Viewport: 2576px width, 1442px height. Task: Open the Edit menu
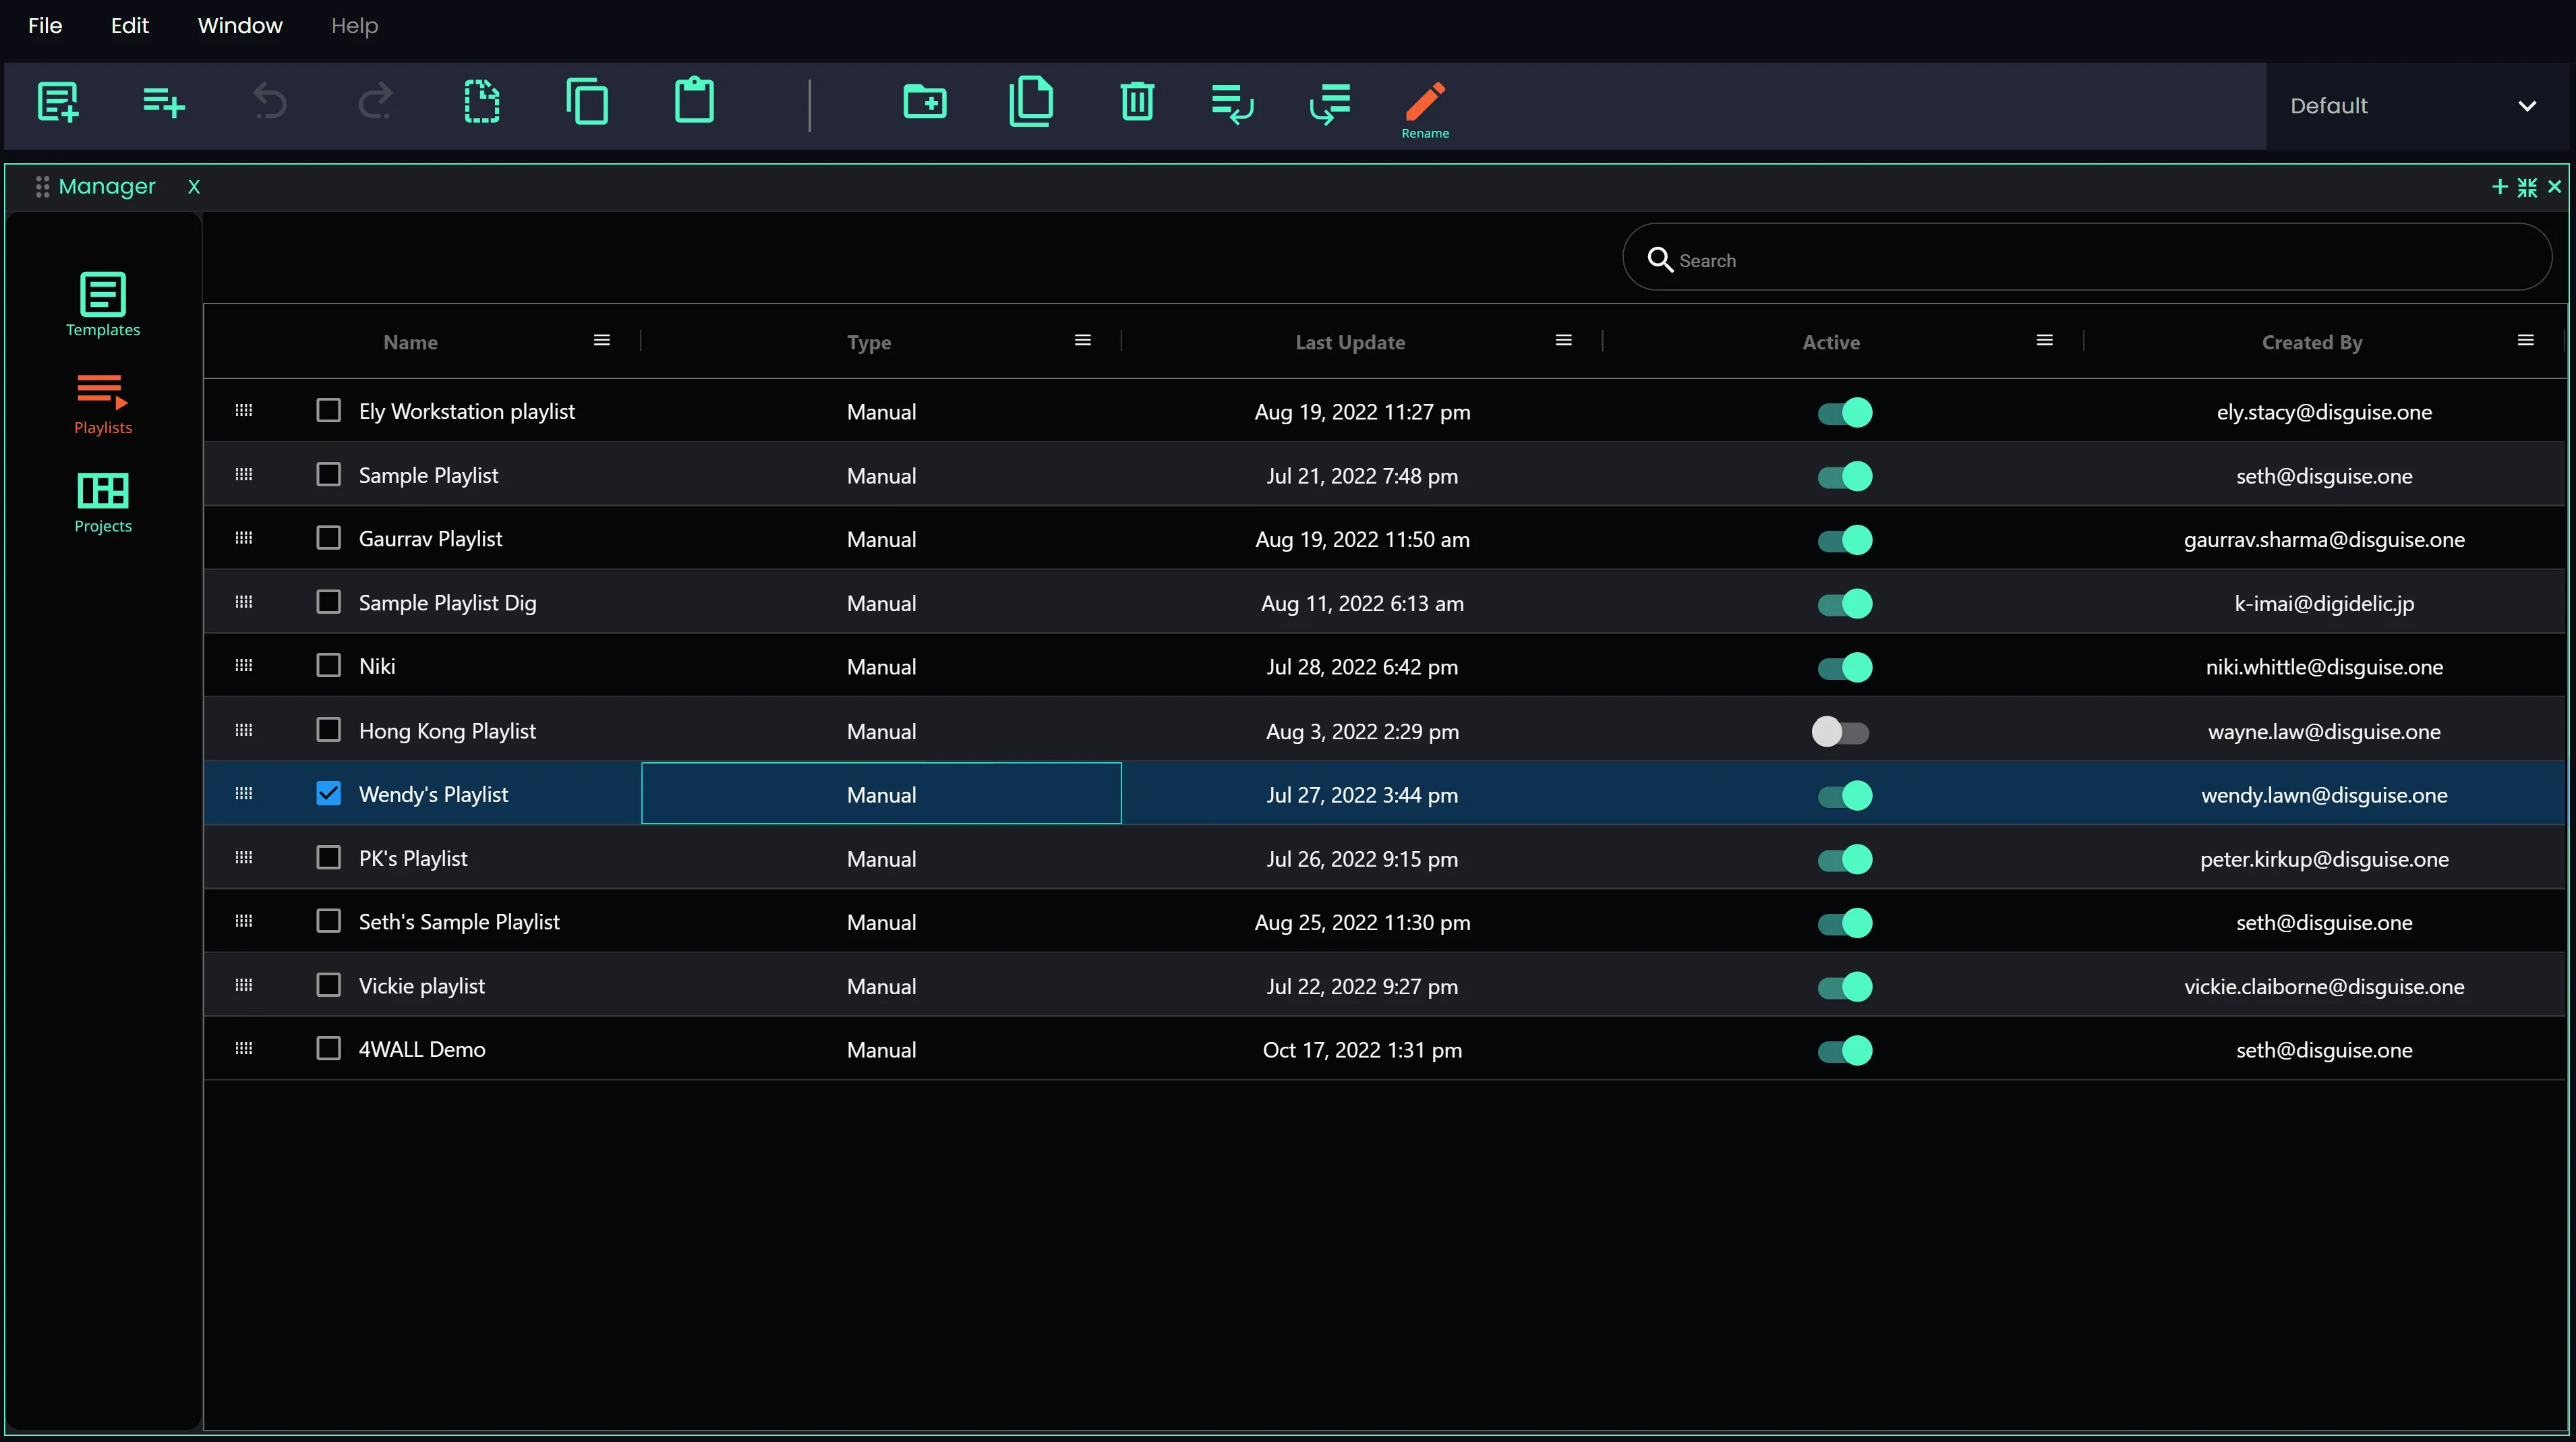tap(129, 26)
